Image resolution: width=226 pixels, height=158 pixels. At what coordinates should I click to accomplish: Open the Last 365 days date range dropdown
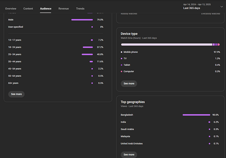click(203, 7)
